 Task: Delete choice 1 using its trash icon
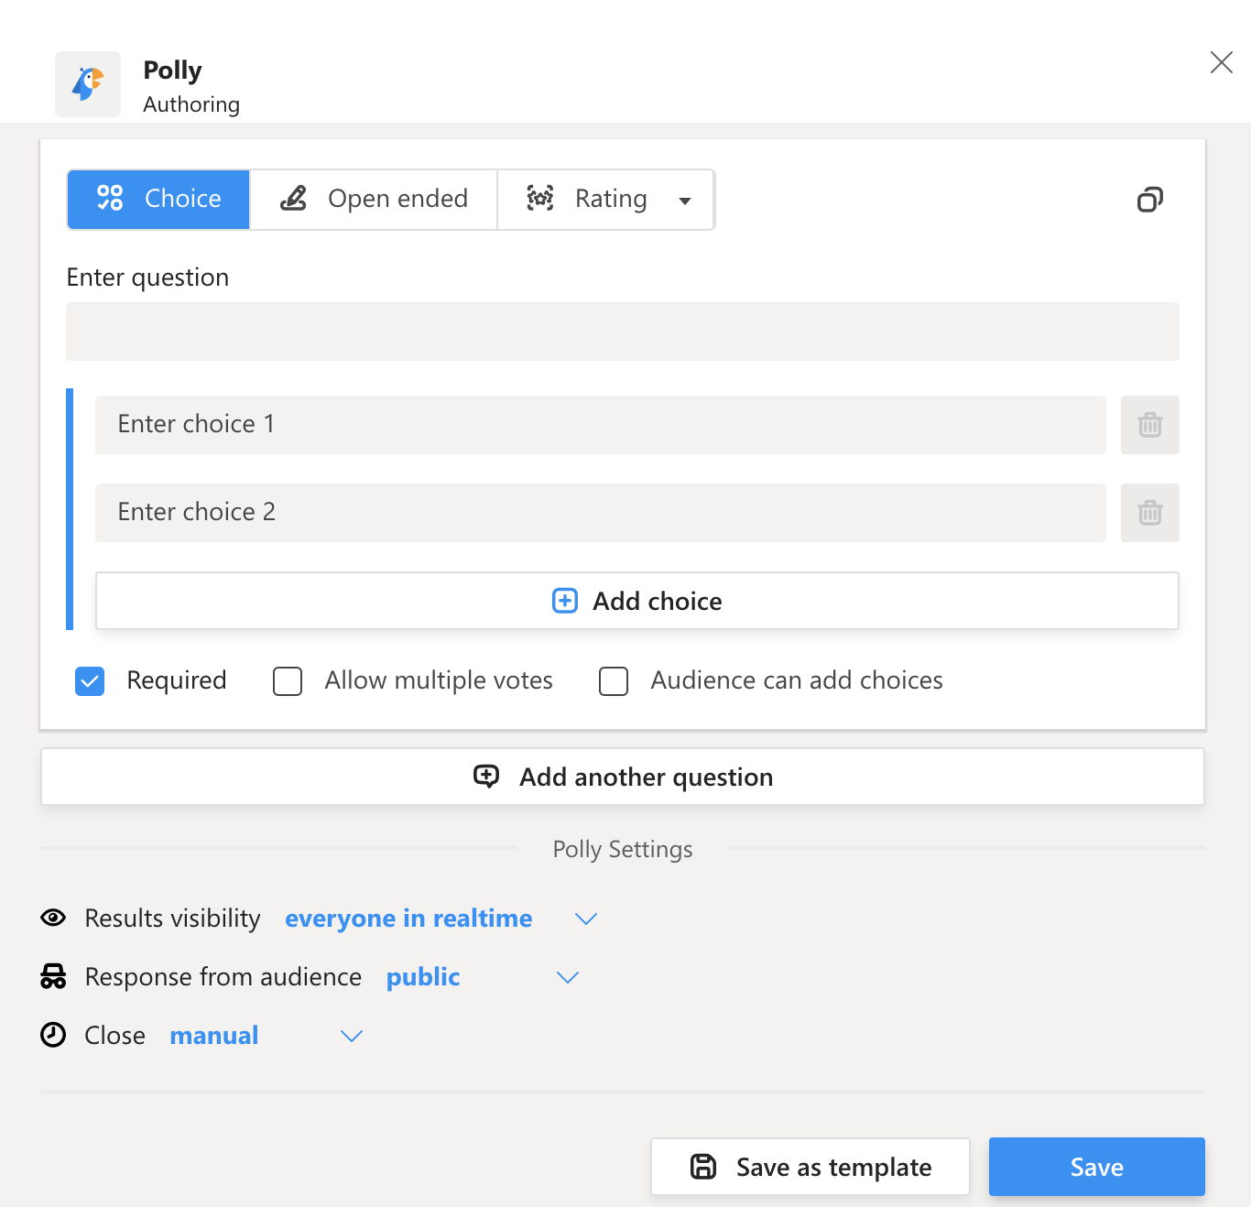click(x=1150, y=425)
